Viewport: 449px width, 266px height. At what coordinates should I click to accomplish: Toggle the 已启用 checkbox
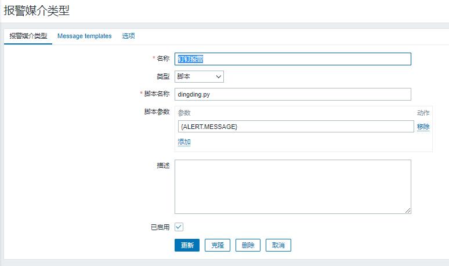point(179,227)
